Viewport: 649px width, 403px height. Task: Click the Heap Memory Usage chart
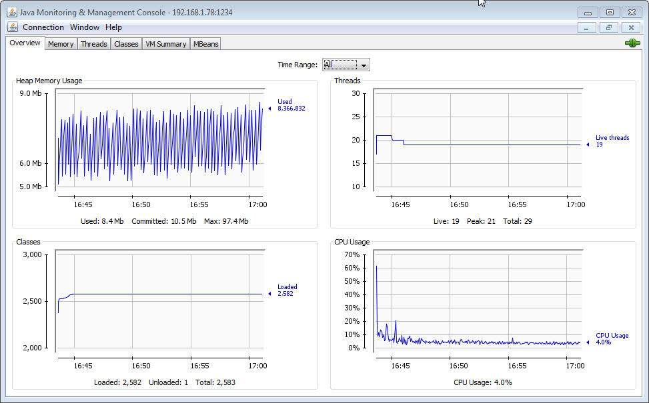160,140
